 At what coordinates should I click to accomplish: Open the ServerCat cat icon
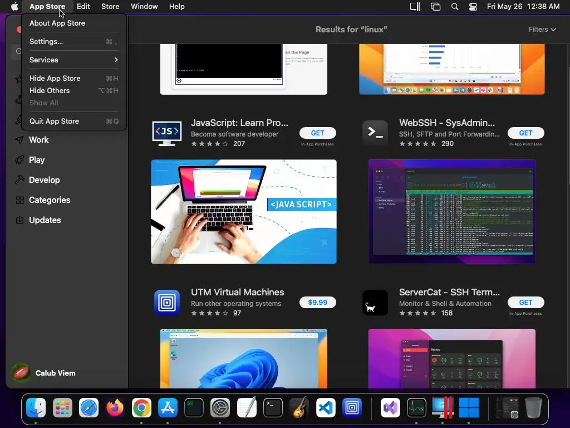click(x=375, y=303)
